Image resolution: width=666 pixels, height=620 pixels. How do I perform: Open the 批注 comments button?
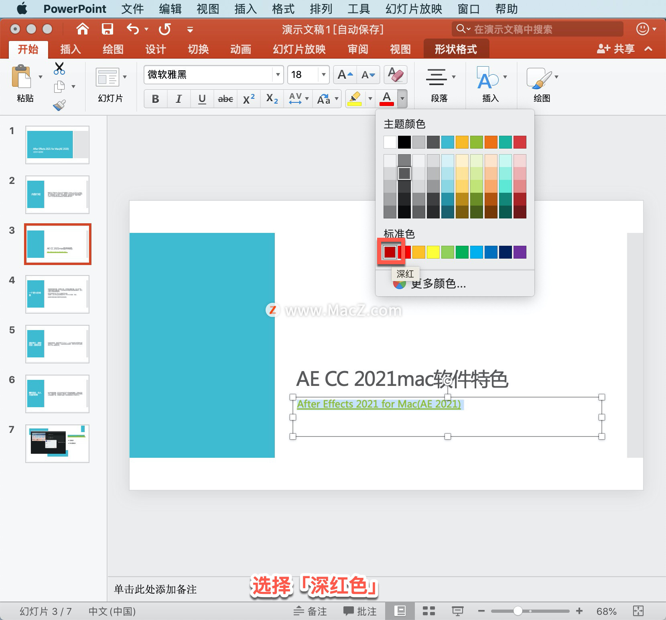point(360,611)
